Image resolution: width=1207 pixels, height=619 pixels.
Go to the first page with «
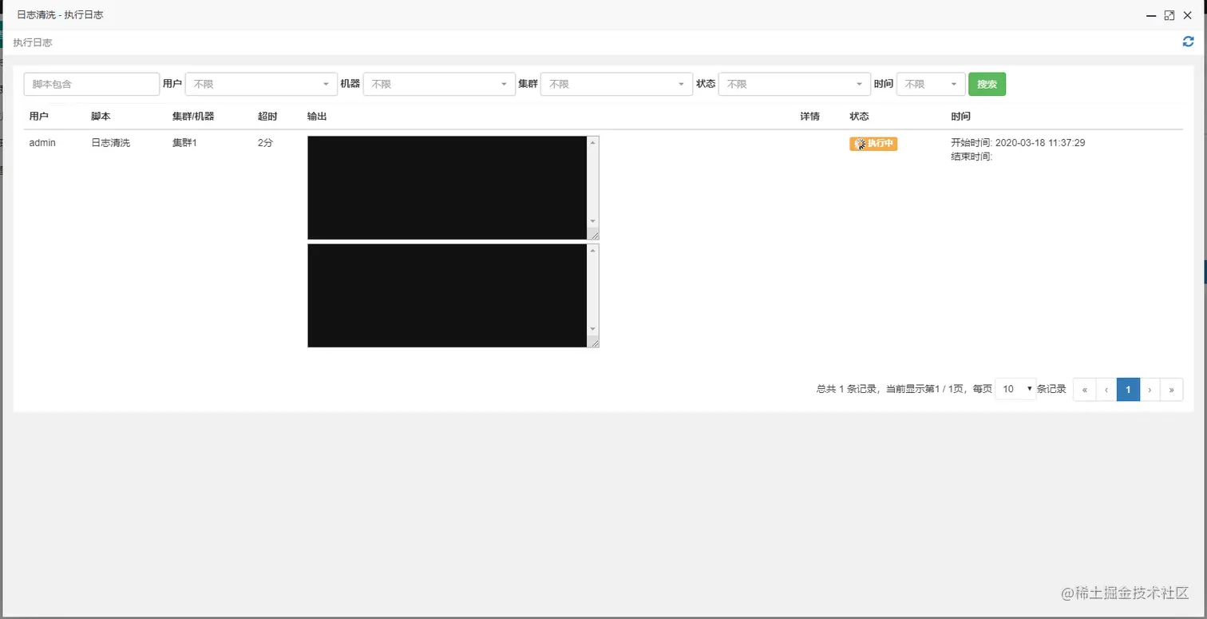1084,389
